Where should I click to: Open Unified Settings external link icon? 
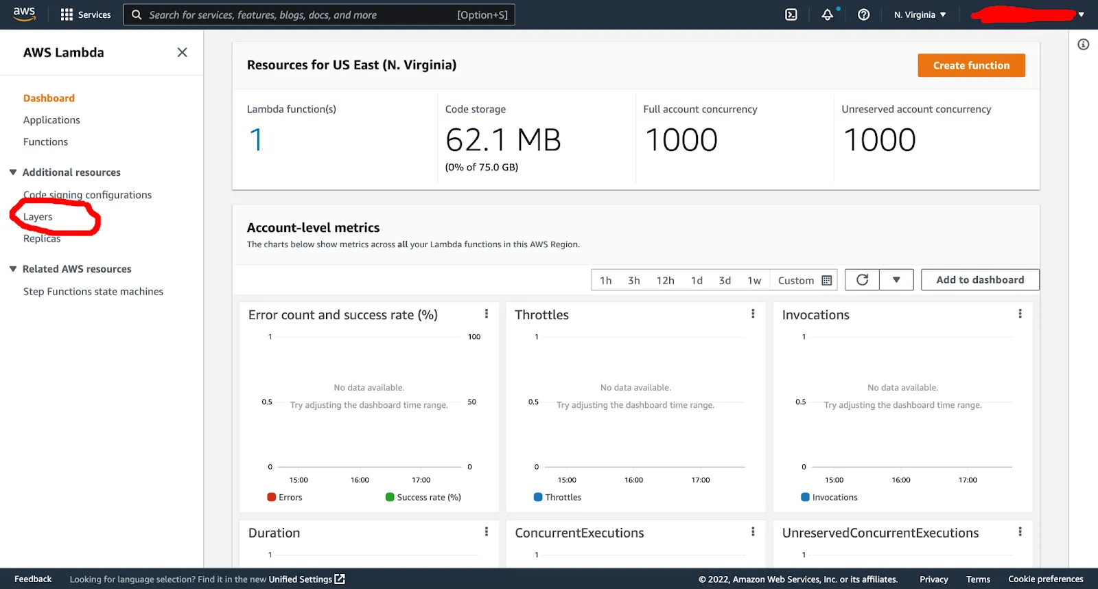[x=340, y=579]
